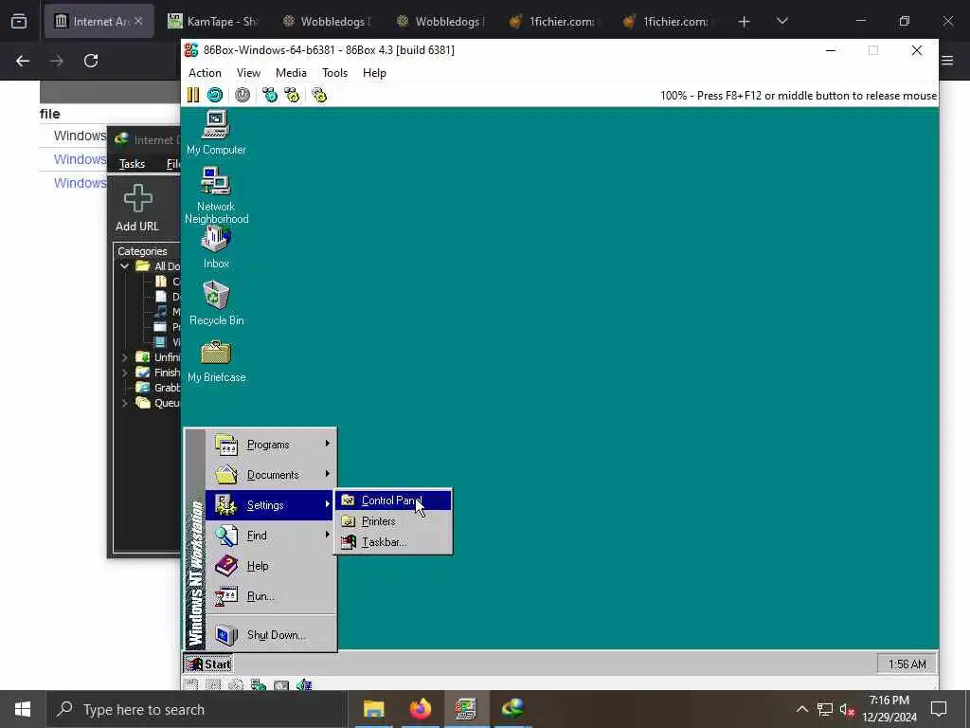Click the muted volume tray icon
The image size is (970, 728).
click(847, 709)
